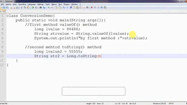The height and width of the screenshot is (105, 187).
Task: Click the Redo arrow toolbar icon
Action: (36, 8)
